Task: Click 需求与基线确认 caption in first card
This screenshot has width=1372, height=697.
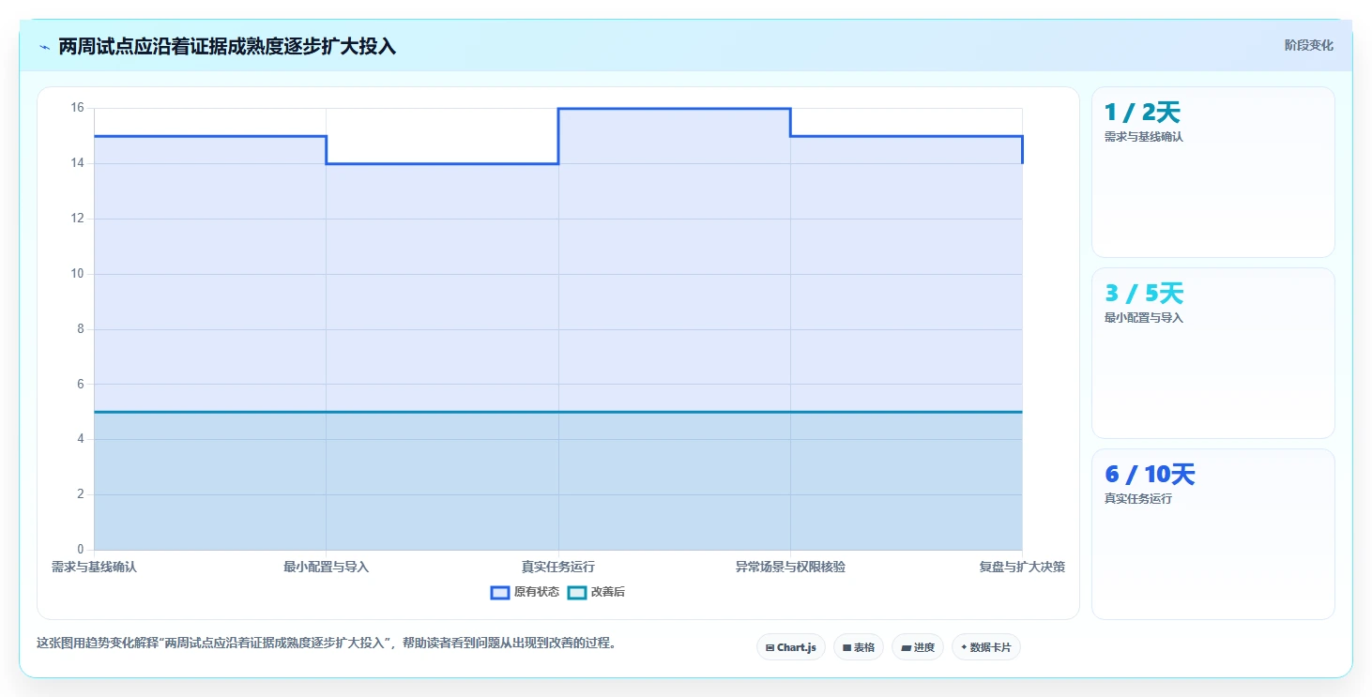Action: [1144, 137]
